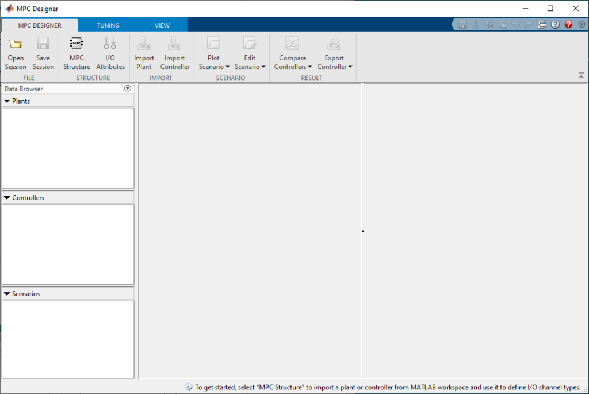
Task: Click the blue help question mark icon
Action: click(555, 25)
